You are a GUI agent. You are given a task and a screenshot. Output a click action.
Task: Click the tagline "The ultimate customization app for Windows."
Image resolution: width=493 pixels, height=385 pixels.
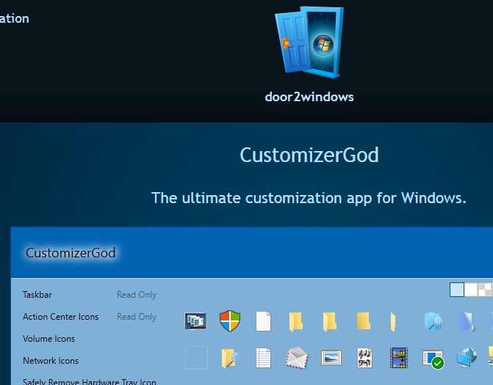309,198
